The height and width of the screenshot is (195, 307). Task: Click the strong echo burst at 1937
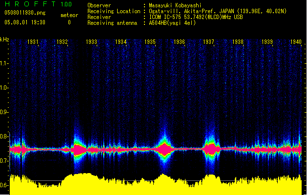point(211,149)
